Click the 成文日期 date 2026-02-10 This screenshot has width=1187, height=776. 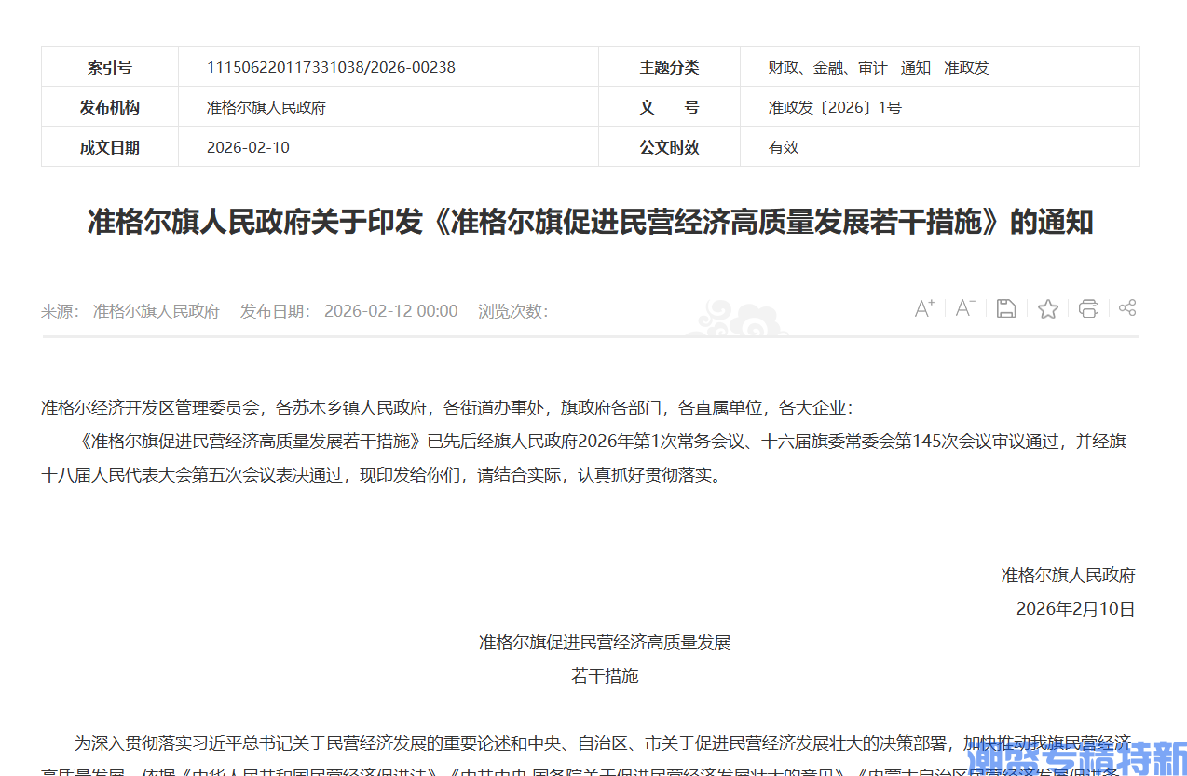pos(248,147)
